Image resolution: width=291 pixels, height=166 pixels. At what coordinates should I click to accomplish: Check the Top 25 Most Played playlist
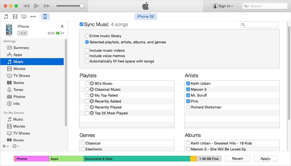(x=87, y=113)
